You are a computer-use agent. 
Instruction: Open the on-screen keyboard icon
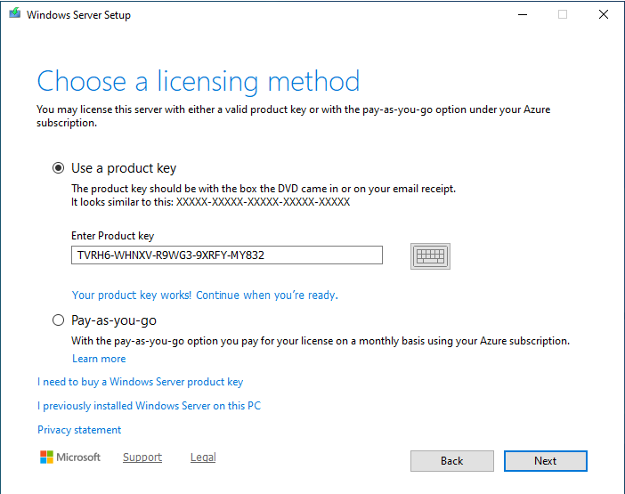pos(430,255)
